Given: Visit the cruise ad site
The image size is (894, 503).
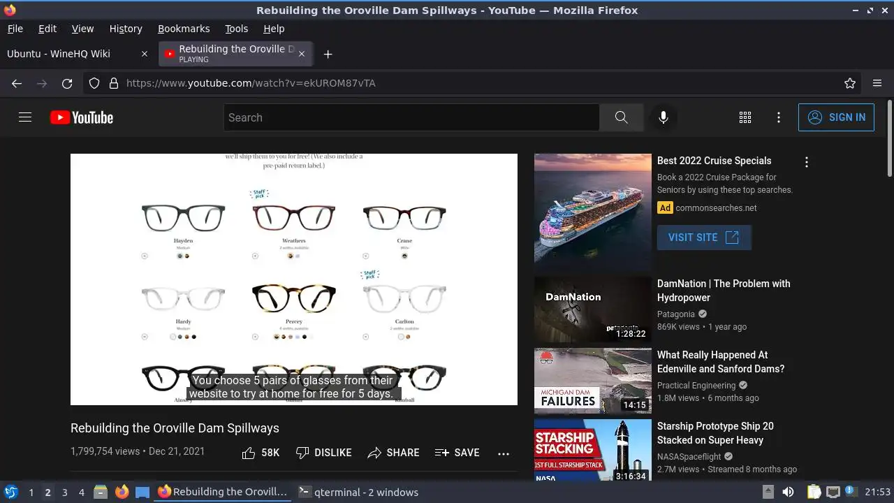Looking at the screenshot, I should coord(704,238).
